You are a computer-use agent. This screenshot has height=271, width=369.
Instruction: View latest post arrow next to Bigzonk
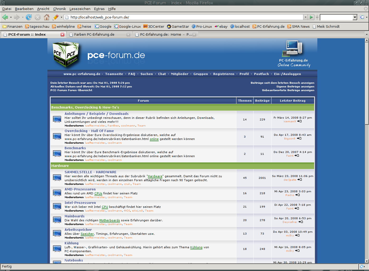[299, 139]
